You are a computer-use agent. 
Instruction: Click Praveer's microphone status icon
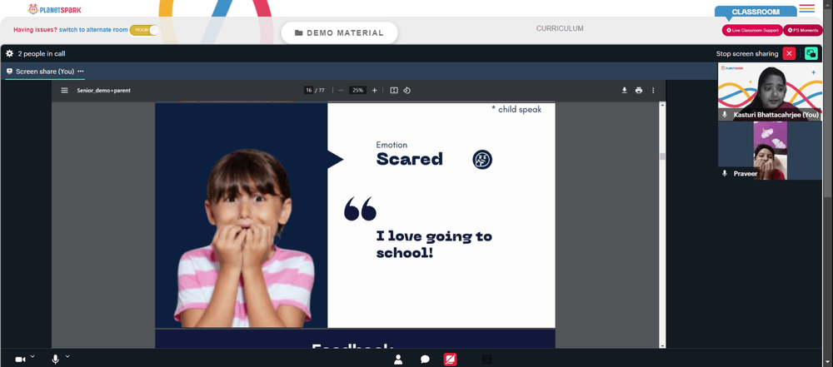pyautogui.click(x=724, y=174)
